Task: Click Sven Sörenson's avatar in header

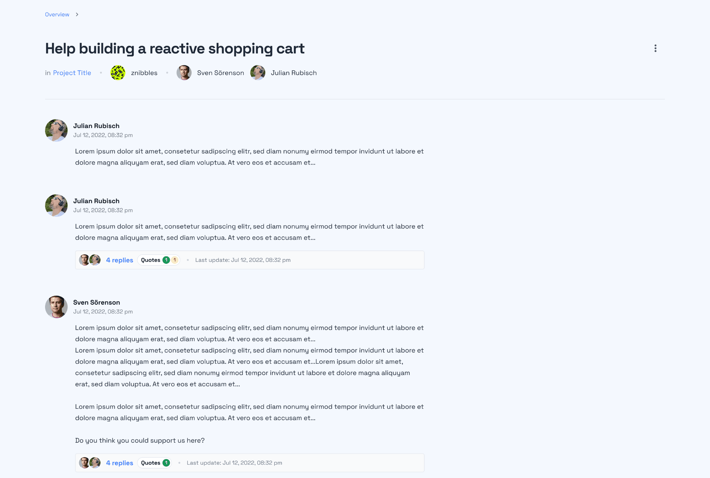Action: (x=184, y=73)
